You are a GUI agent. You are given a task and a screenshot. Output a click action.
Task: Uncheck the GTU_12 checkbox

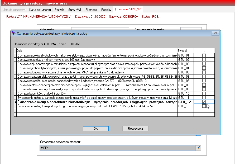[204, 102]
